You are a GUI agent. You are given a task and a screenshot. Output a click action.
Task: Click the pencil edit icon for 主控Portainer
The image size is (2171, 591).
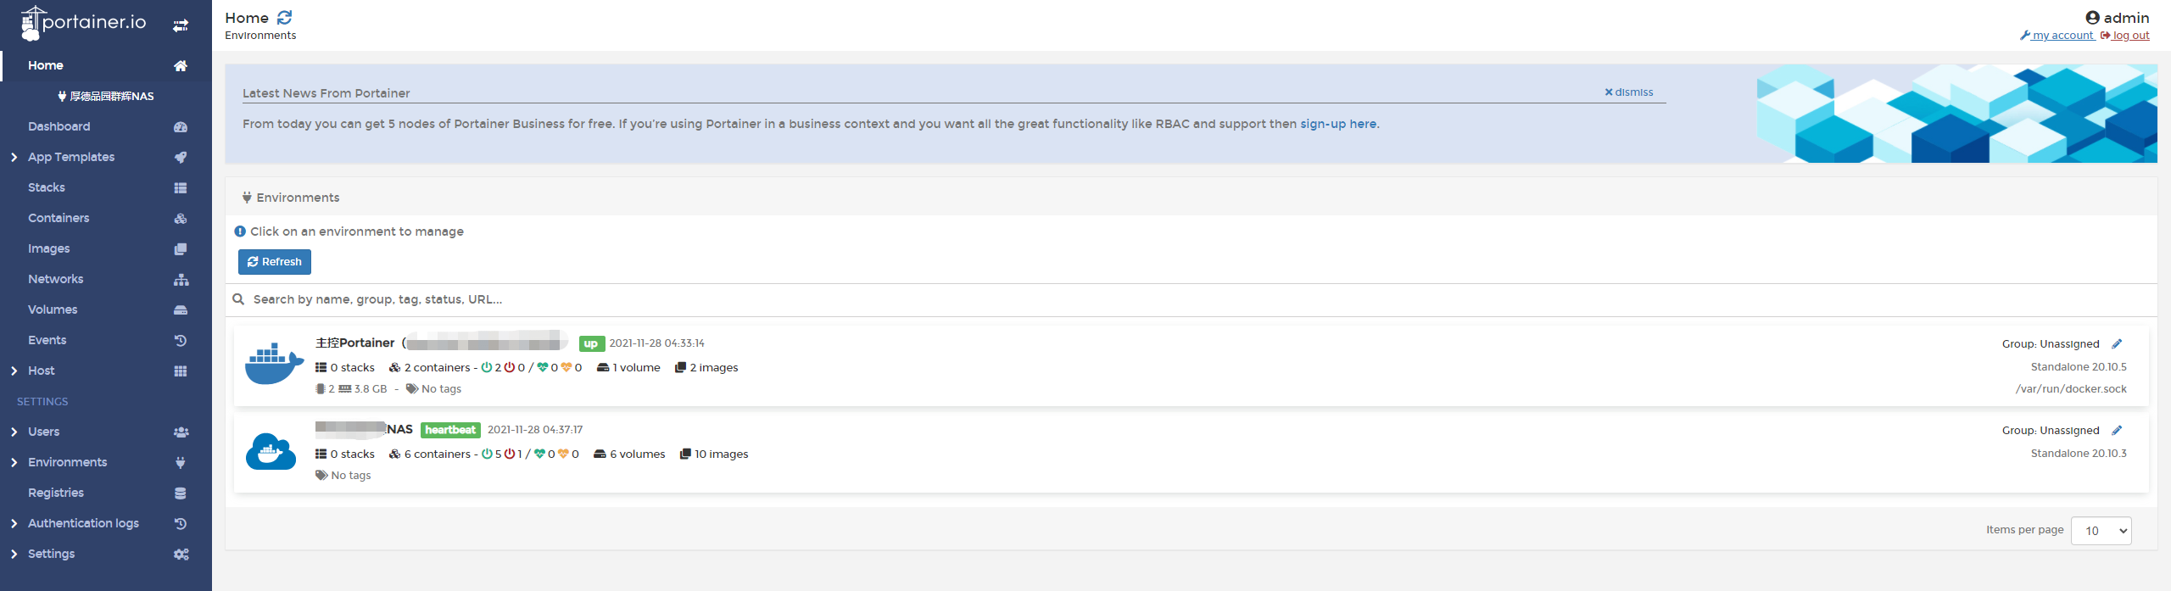(x=2117, y=344)
